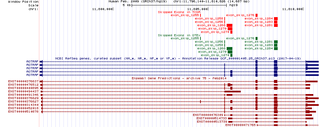Open the 'Skipped Exons in GTEx' track title
319x127 pixels.
[179, 35]
